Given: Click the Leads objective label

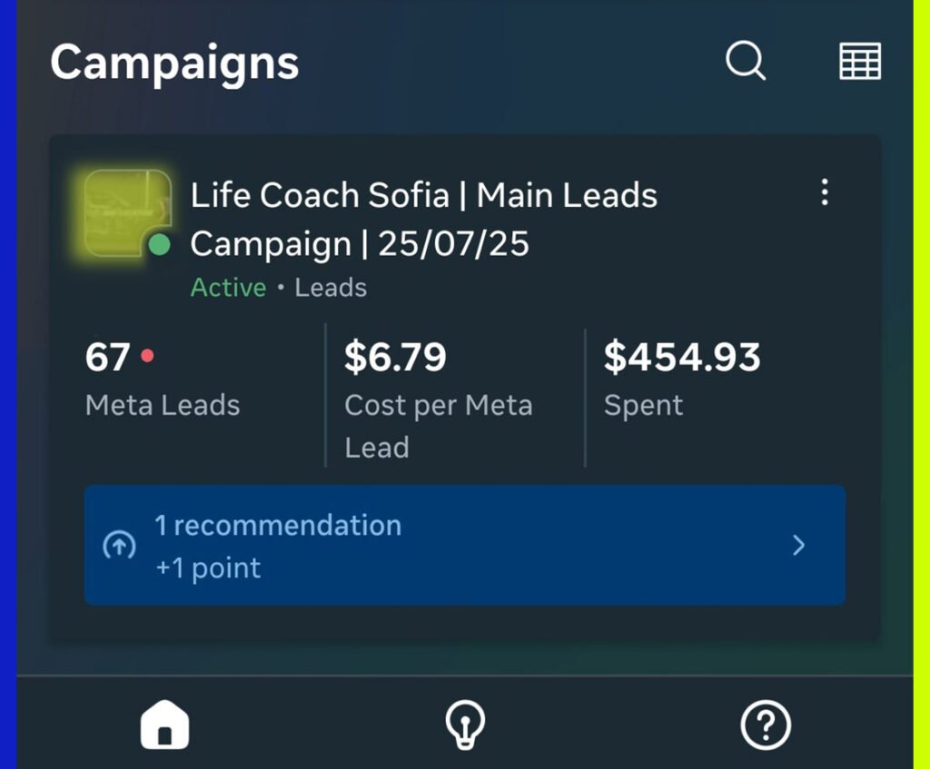Looking at the screenshot, I should 331,288.
